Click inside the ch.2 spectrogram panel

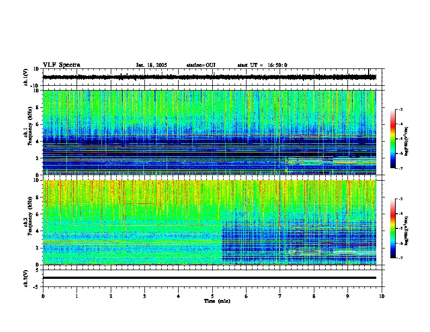point(210,222)
